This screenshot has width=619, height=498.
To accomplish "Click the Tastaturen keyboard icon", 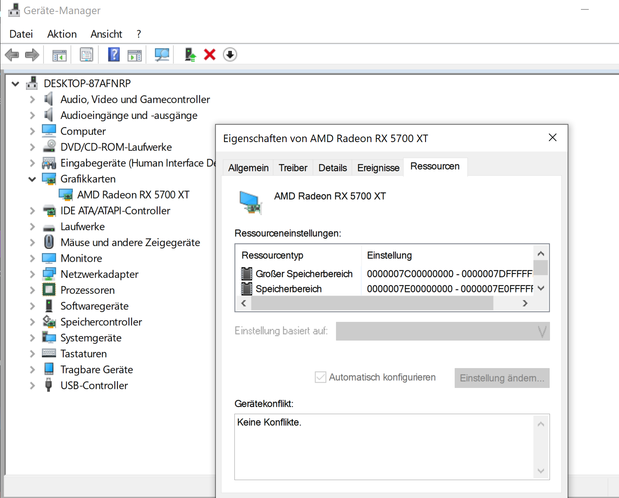I will (49, 353).
